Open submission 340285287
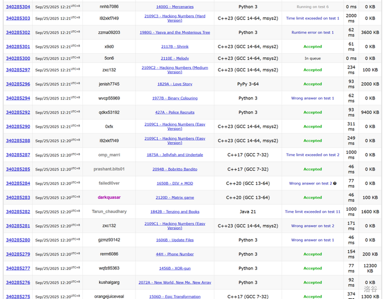 point(18,155)
